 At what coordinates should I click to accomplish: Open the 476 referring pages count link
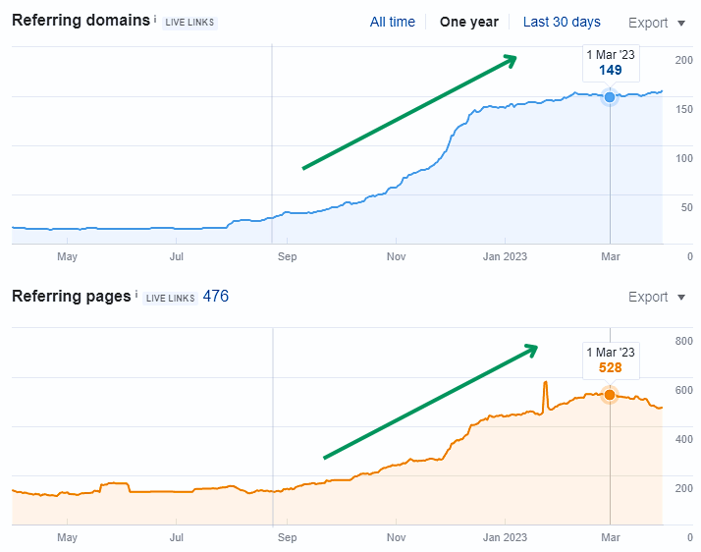[x=216, y=296]
